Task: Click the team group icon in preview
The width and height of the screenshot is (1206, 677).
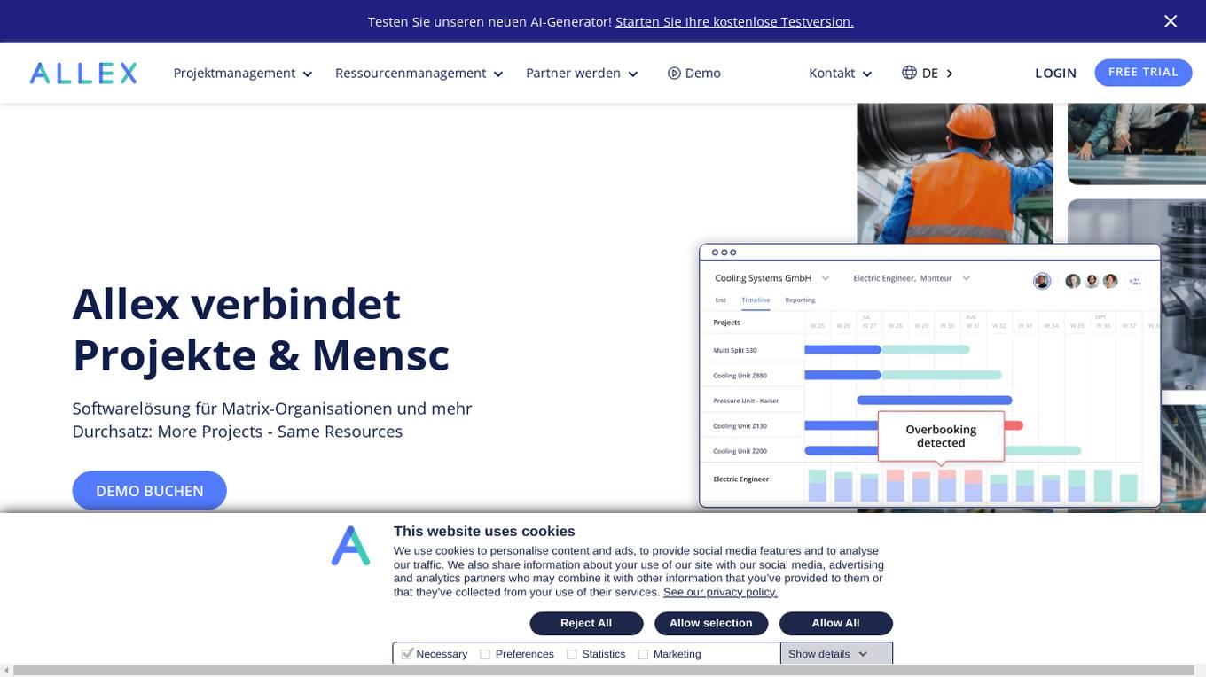Action: [x=1134, y=281]
